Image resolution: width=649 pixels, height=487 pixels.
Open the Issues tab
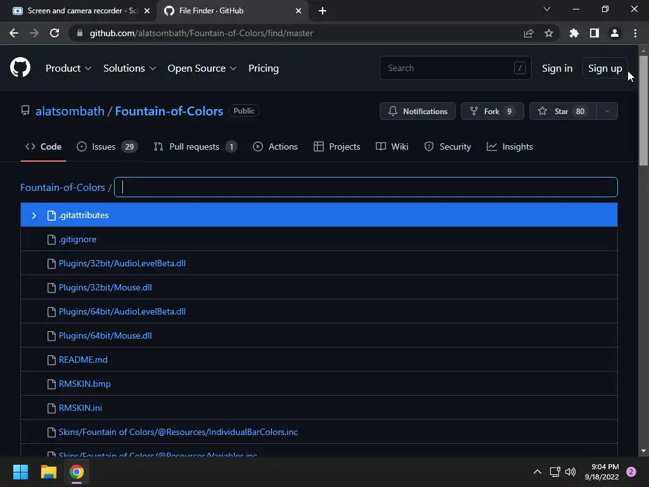tap(107, 146)
